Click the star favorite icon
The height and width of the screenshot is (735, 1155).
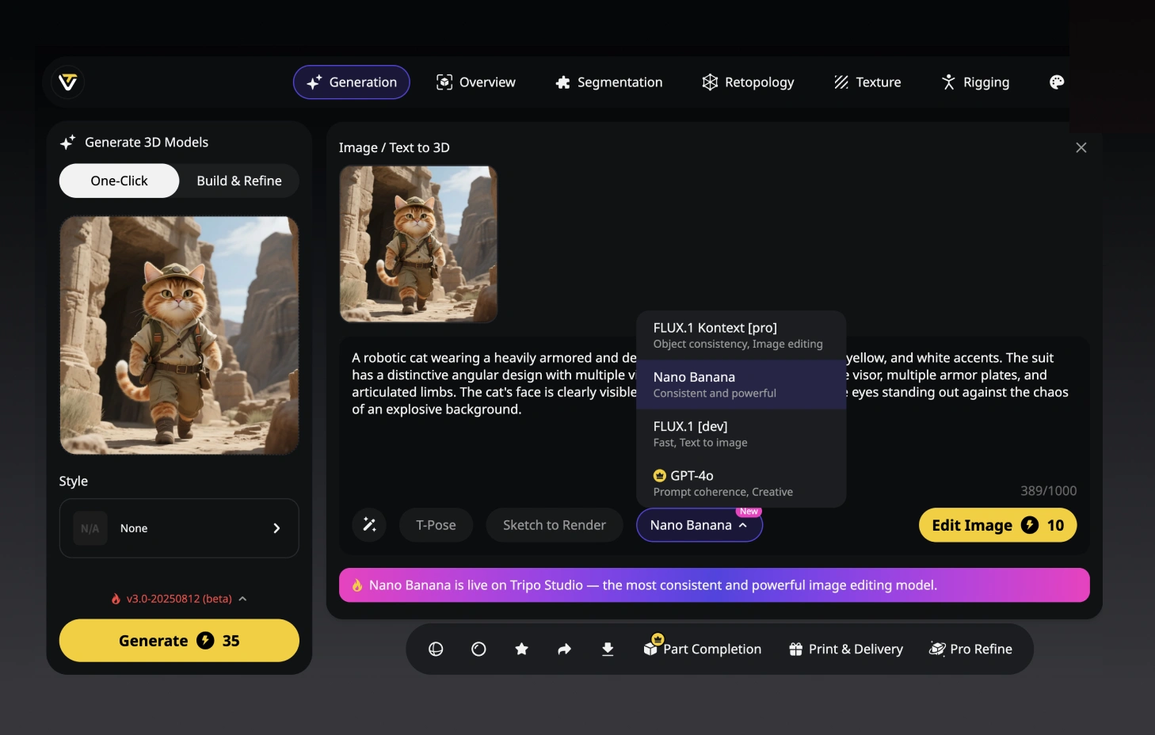tap(521, 649)
